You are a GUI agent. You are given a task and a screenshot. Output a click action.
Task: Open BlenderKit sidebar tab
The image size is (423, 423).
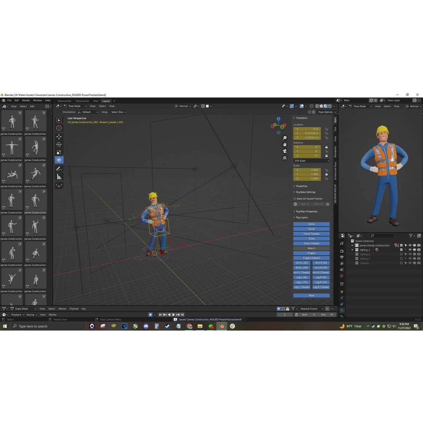[335, 152]
